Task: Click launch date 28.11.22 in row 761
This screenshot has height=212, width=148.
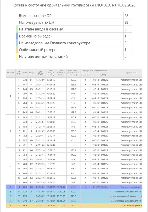Action: (x=40, y=145)
